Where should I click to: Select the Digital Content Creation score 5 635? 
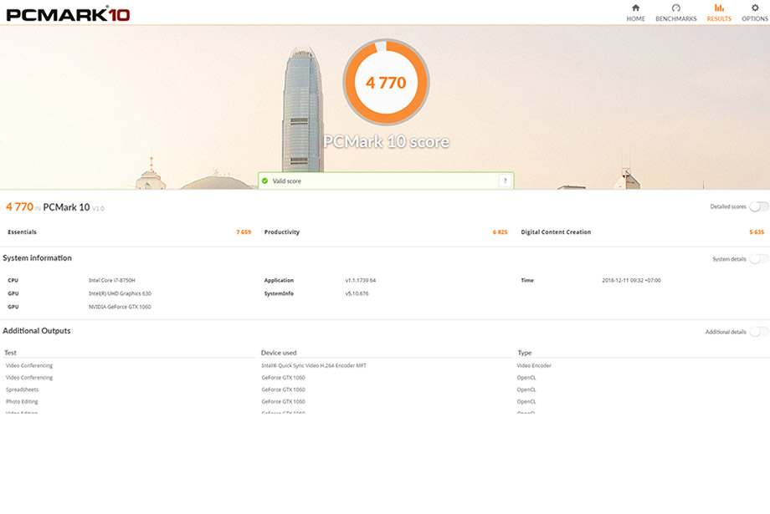(757, 232)
